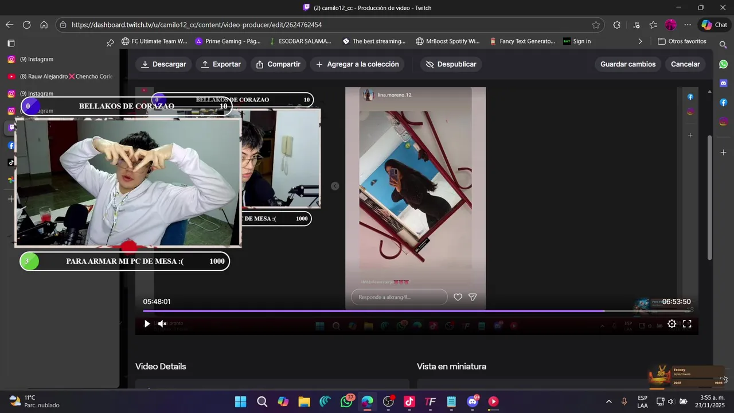Viewport: 734px width, 413px height.
Task: Open the media control music-note icon
Action: pyautogui.click(x=637, y=25)
